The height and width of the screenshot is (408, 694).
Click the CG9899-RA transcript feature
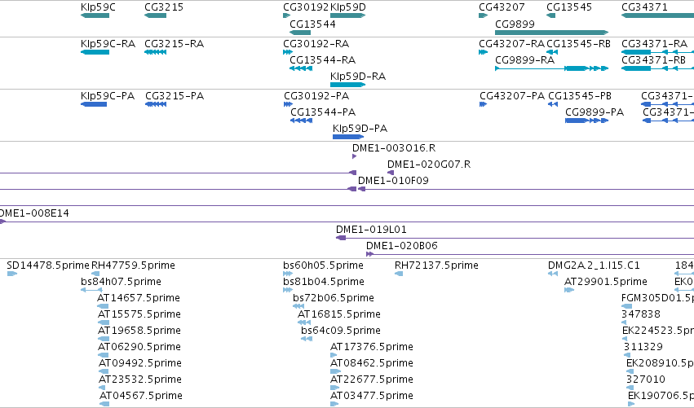coord(551,68)
